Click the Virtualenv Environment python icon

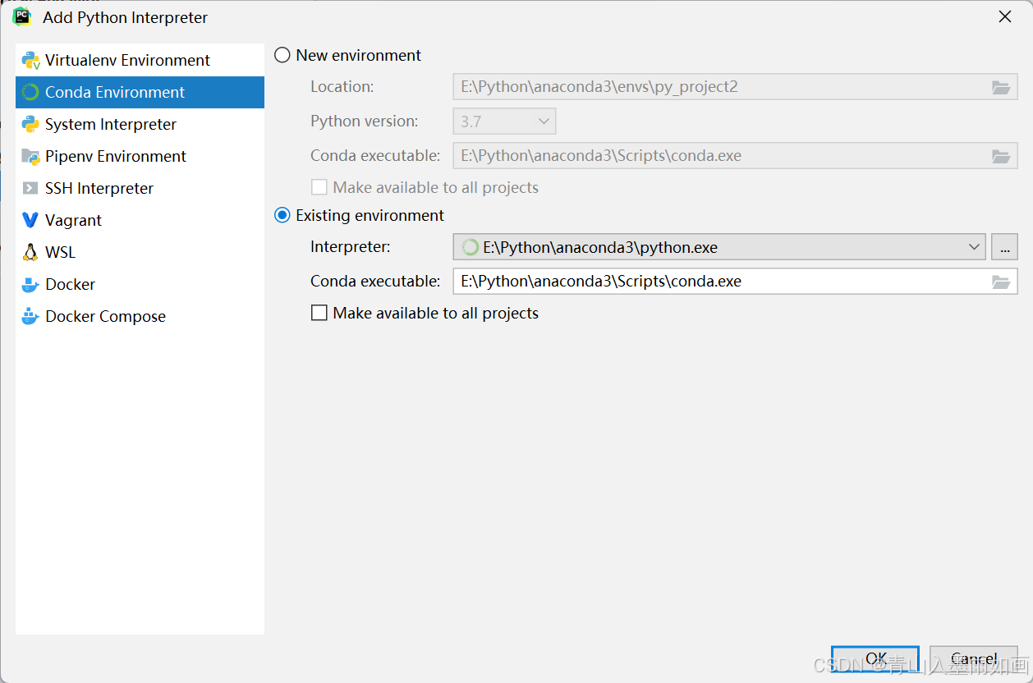[x=31, y=61]
